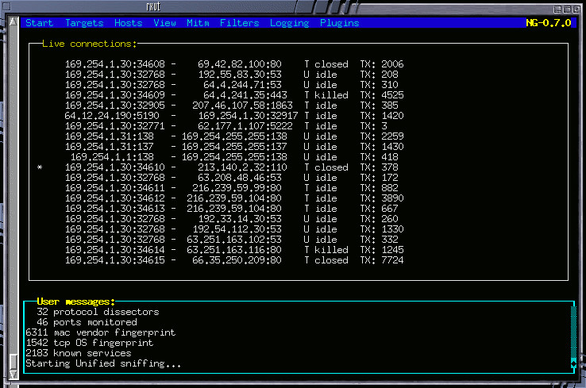
Task: Select killed connection to 63.251.163.116:80
Action: coord(234,250)
